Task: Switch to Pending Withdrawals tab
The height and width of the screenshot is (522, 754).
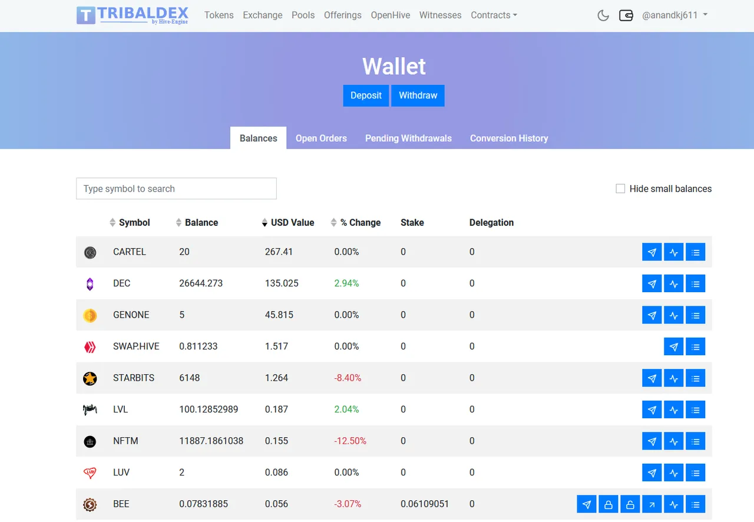Action: pyautogui.click(x=408, y=138)
